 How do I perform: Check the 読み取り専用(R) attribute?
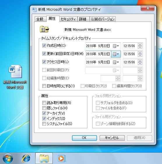point(44,103)
